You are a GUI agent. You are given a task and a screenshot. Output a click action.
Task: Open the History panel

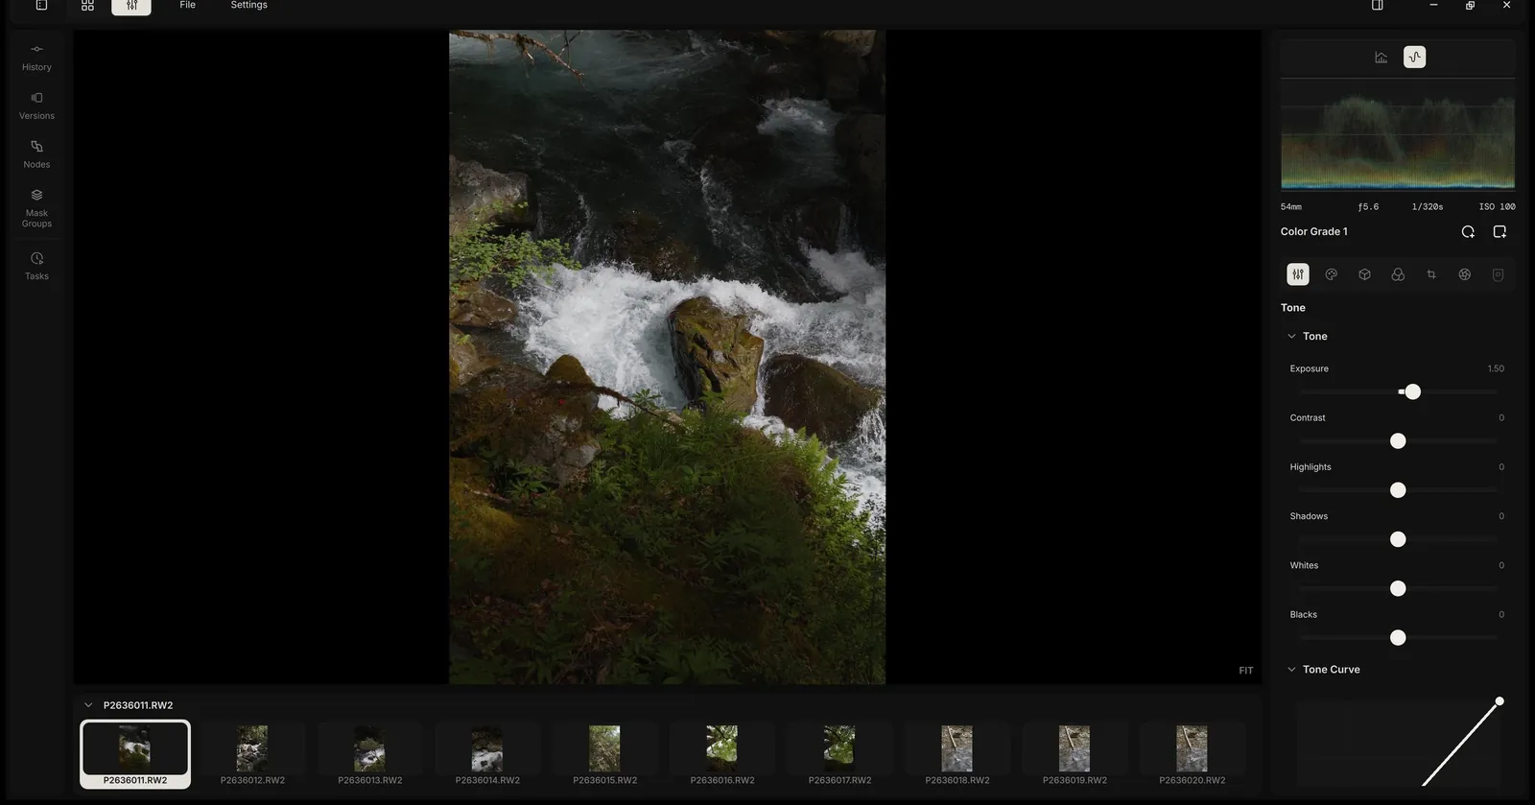[x=36, y=57]
